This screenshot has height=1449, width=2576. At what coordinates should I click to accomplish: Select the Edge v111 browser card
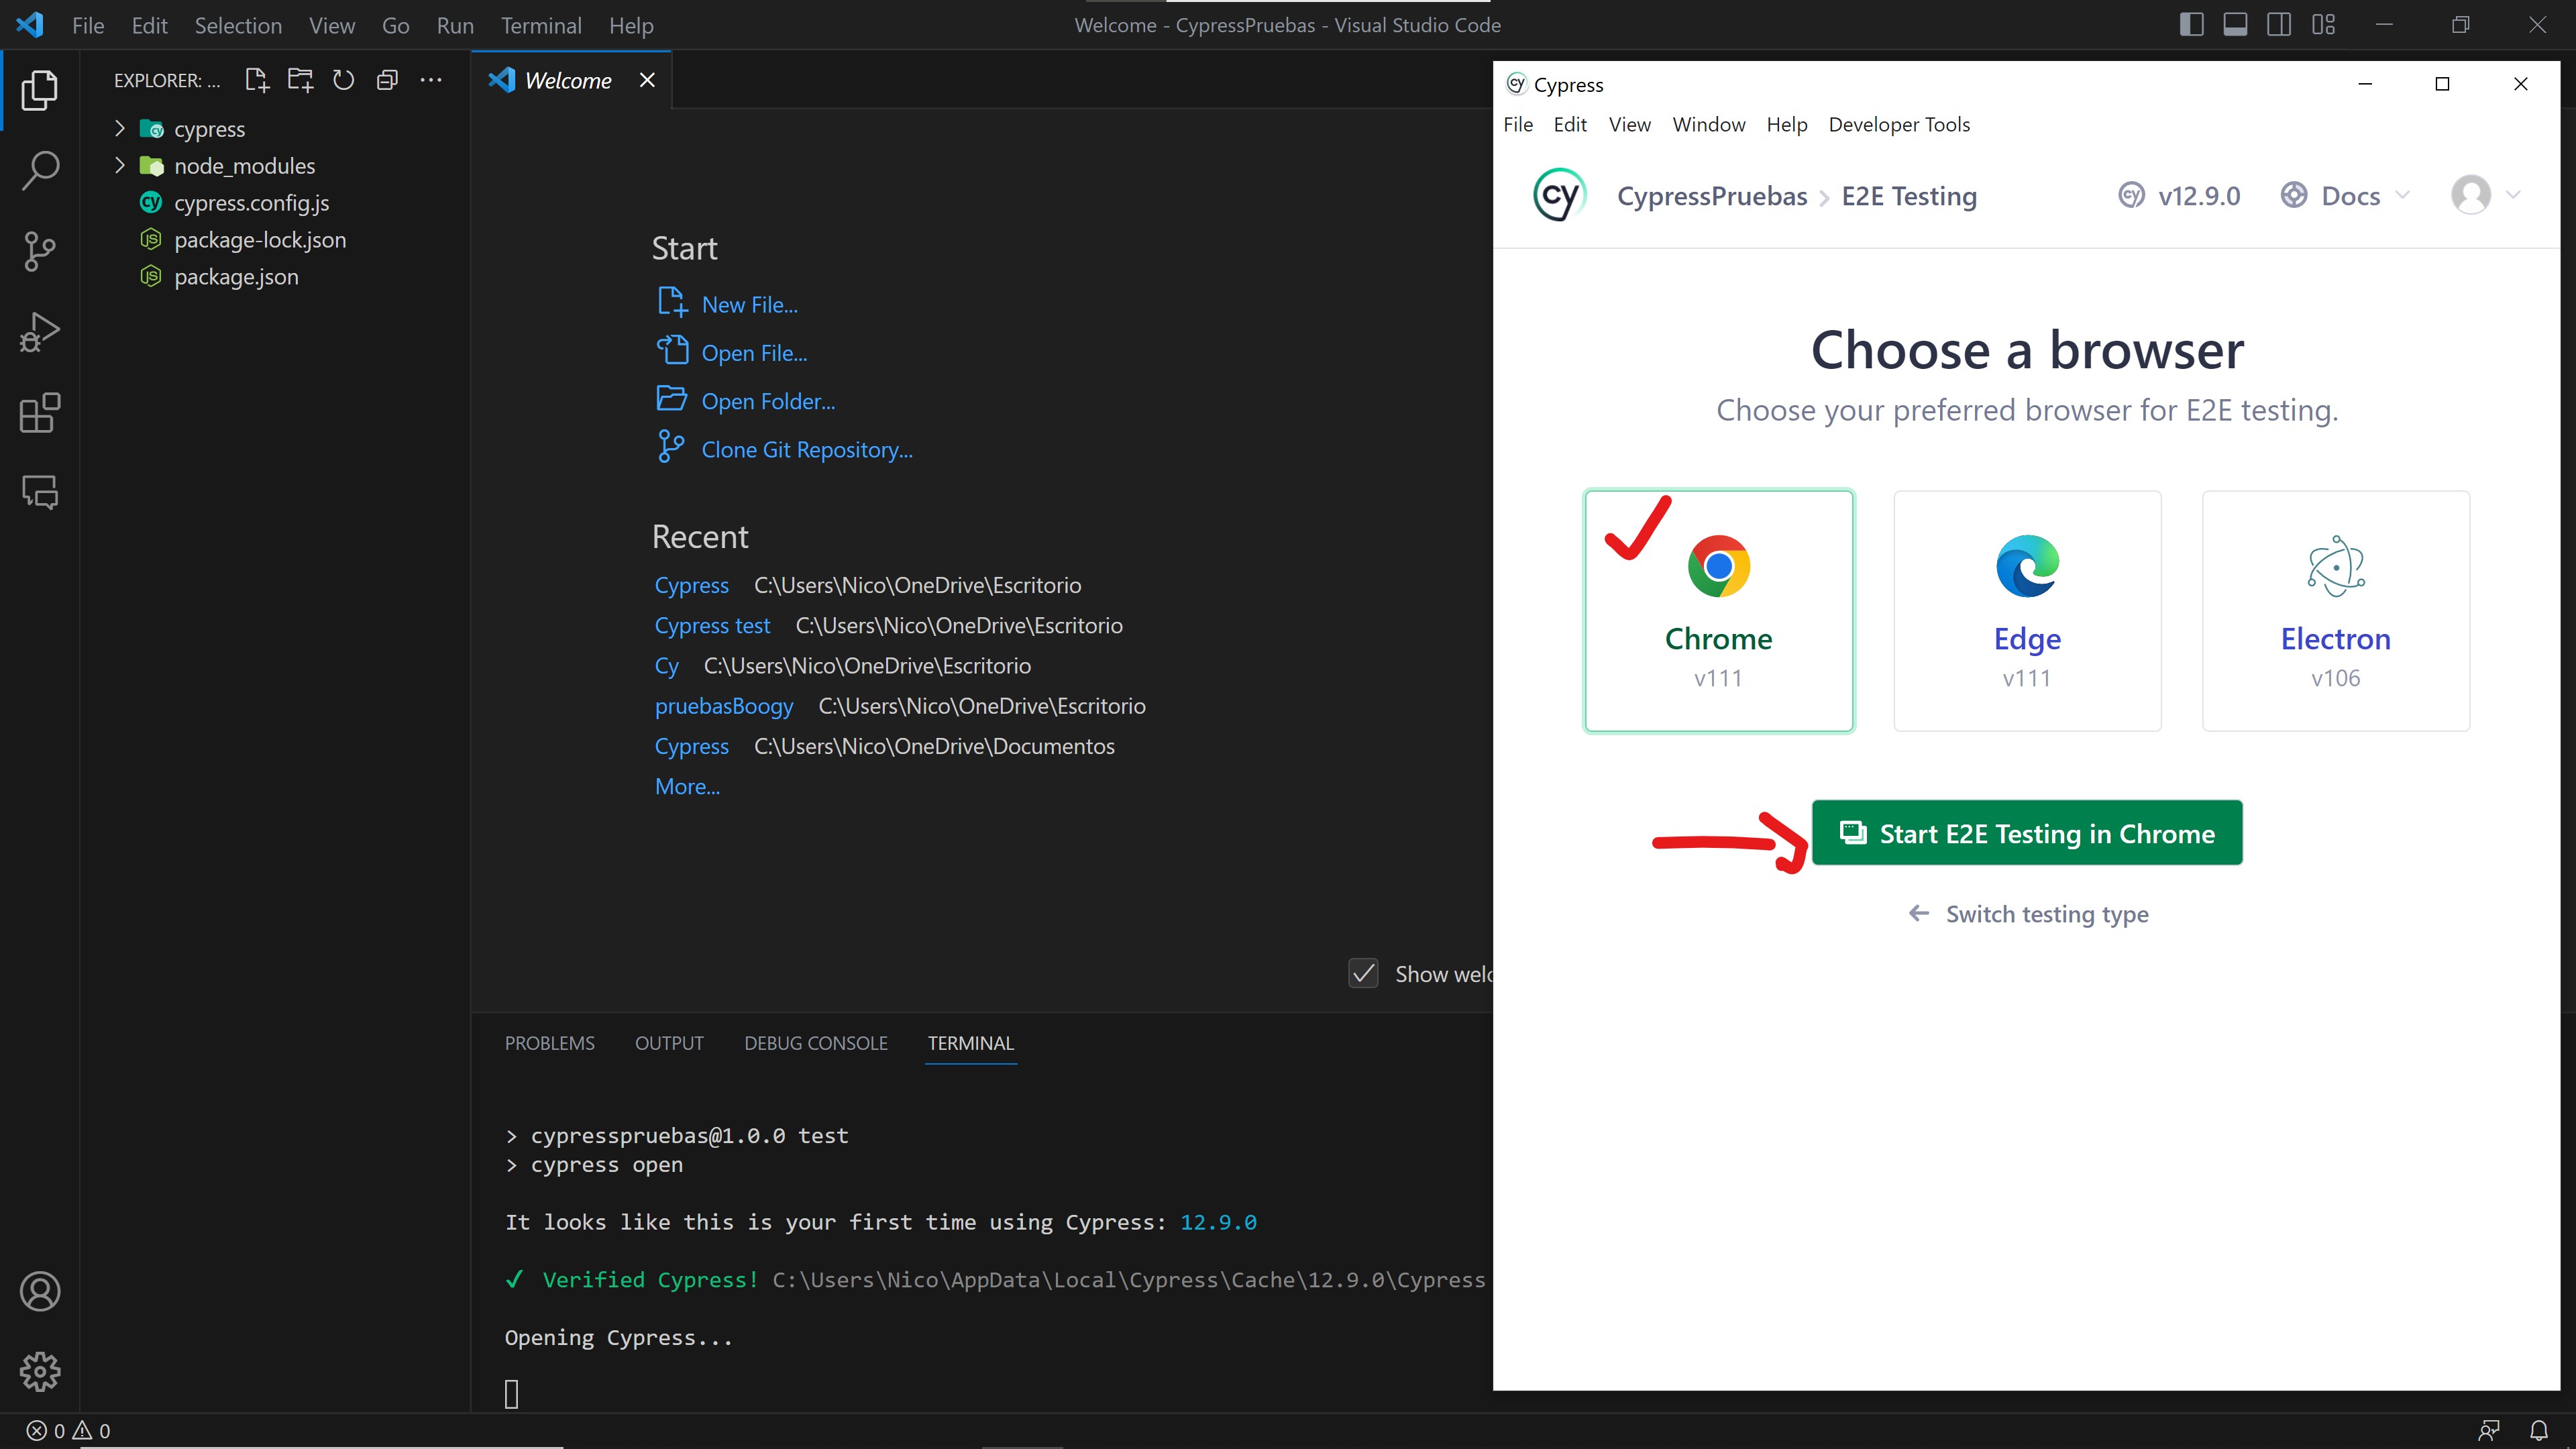[x=2026, y=610]
